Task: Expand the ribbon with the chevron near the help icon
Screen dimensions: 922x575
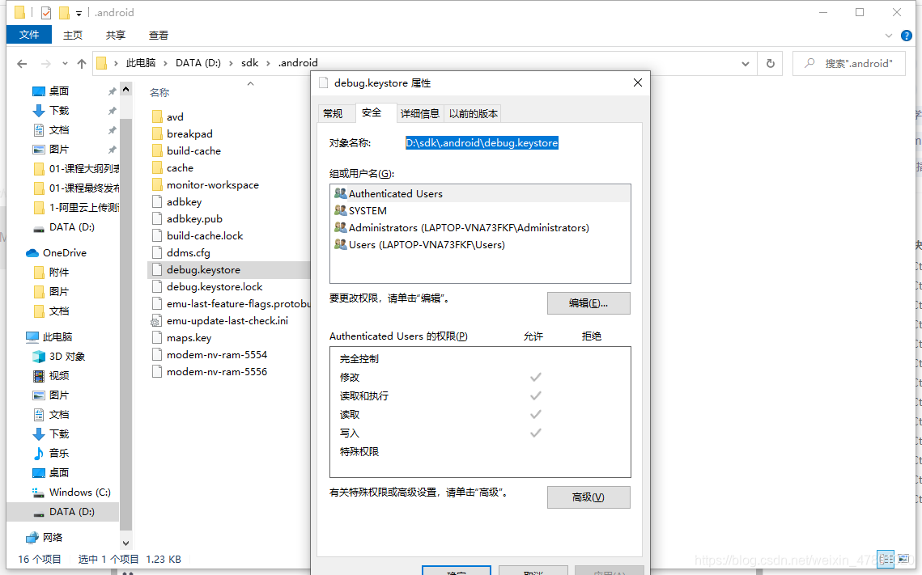Action: (888, 35)
